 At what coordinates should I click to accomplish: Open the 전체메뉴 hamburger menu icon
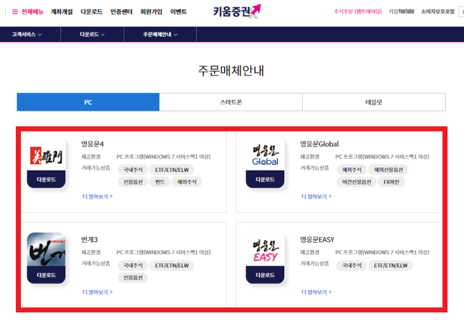[15, 12]
